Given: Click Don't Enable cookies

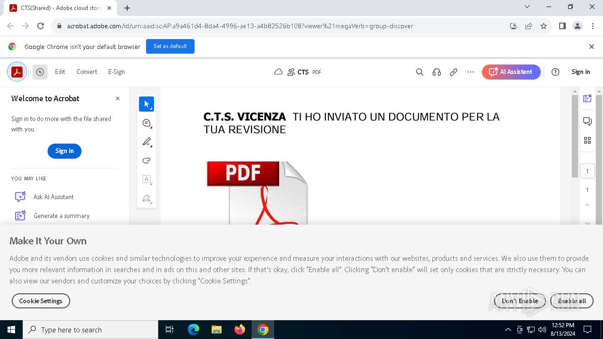Looking at the screenshot, I should [x=520, y=301].
